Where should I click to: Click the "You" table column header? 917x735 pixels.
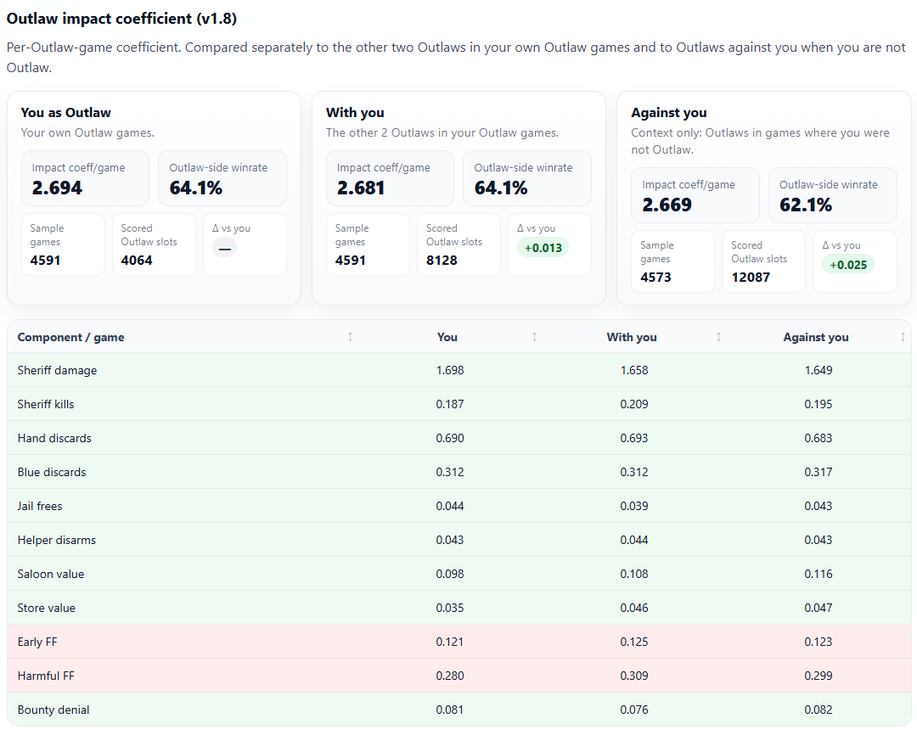tap(447, 338)
